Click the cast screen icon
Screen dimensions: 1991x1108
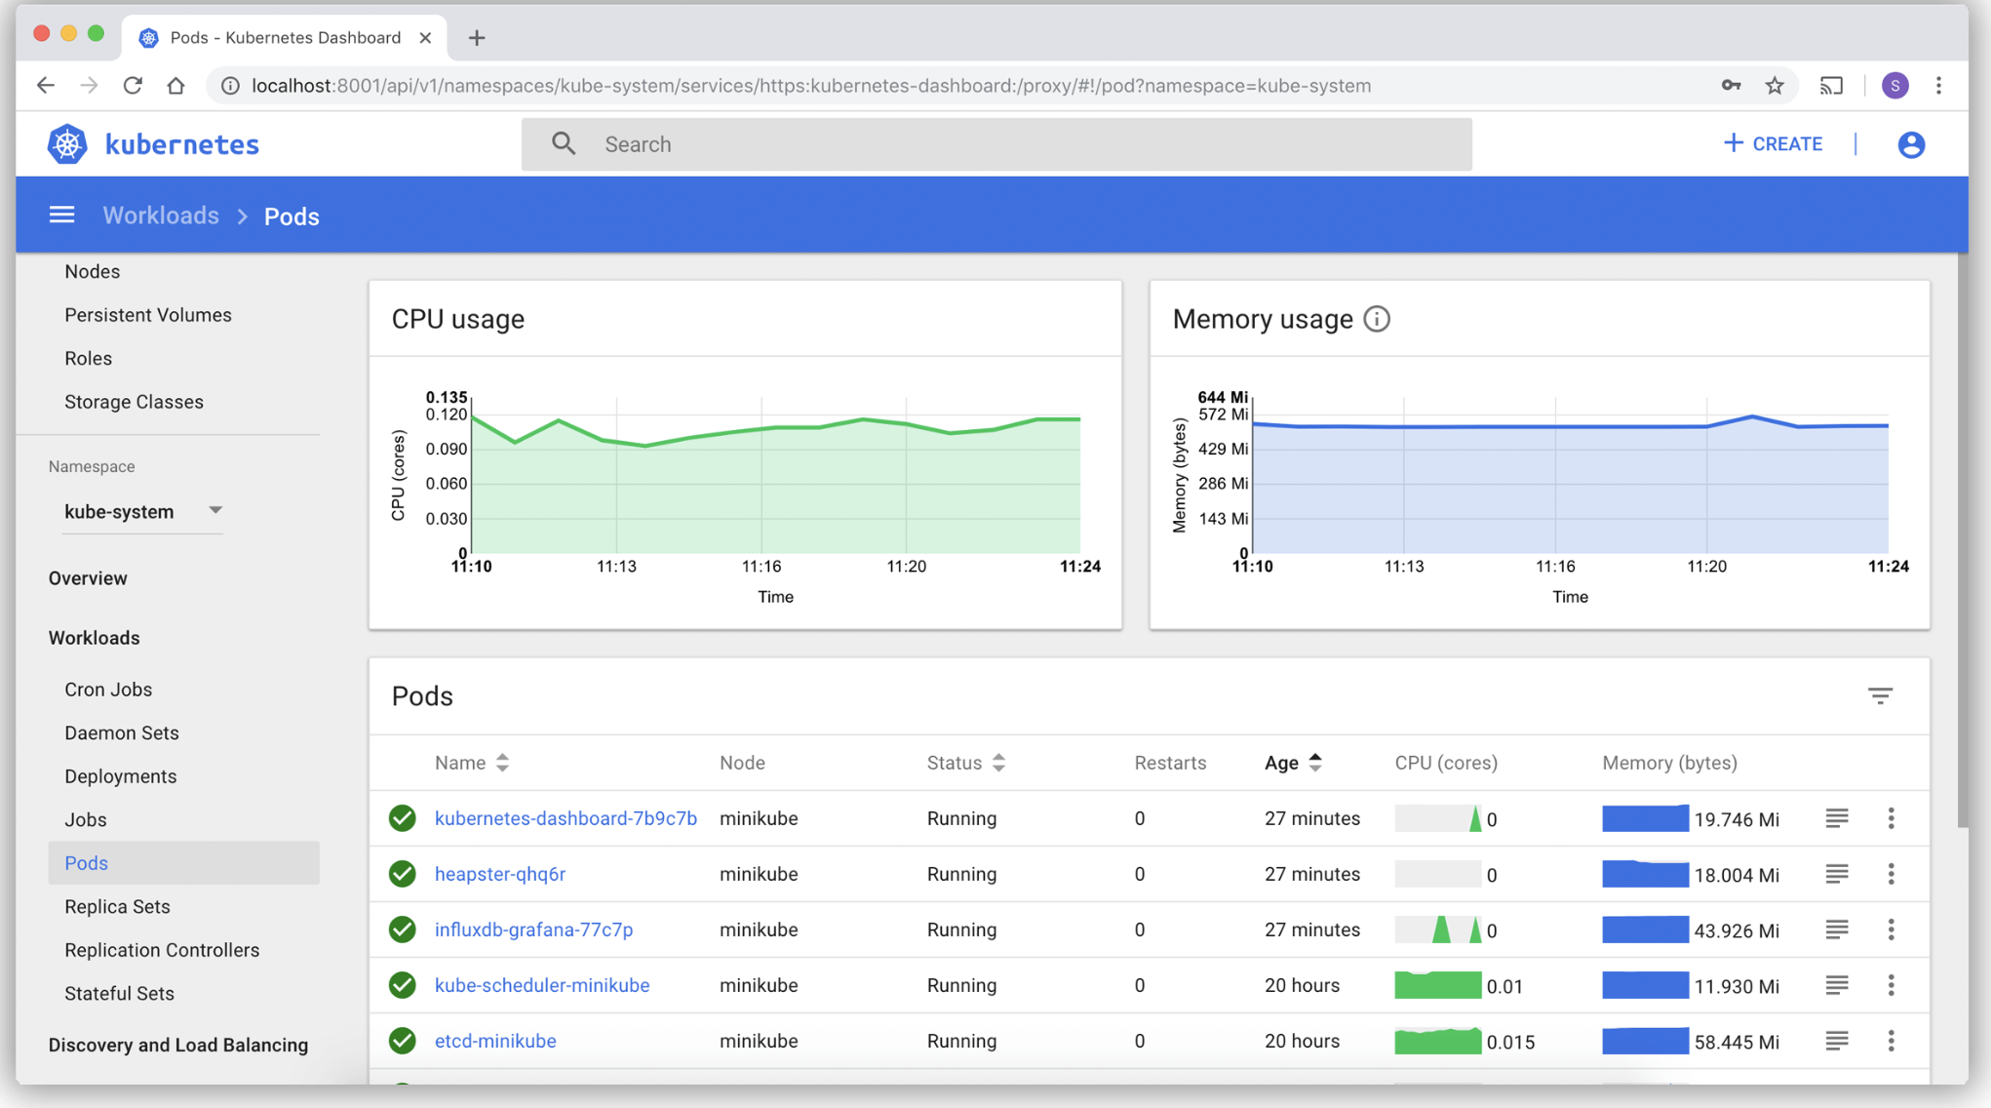tap(1831, 86)
